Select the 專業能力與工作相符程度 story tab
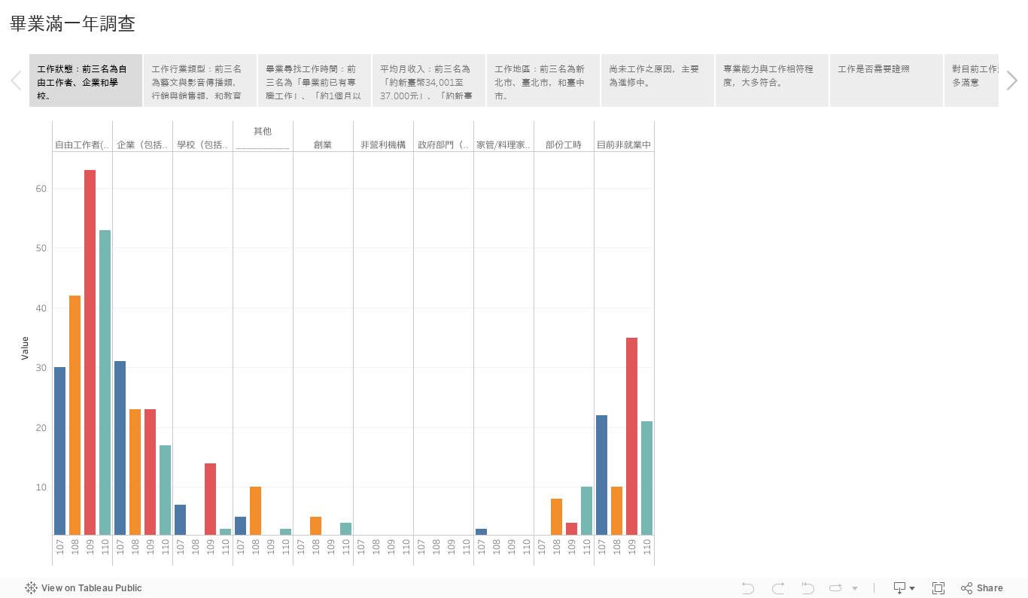 click(772, 80)
